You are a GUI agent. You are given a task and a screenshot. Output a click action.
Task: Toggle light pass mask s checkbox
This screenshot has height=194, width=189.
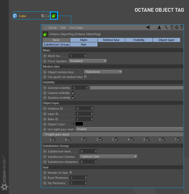(x=54, y=139)
